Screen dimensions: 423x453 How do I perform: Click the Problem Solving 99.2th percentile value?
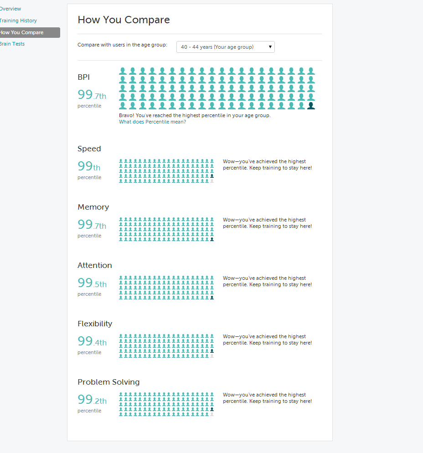[x=92, y=400]
